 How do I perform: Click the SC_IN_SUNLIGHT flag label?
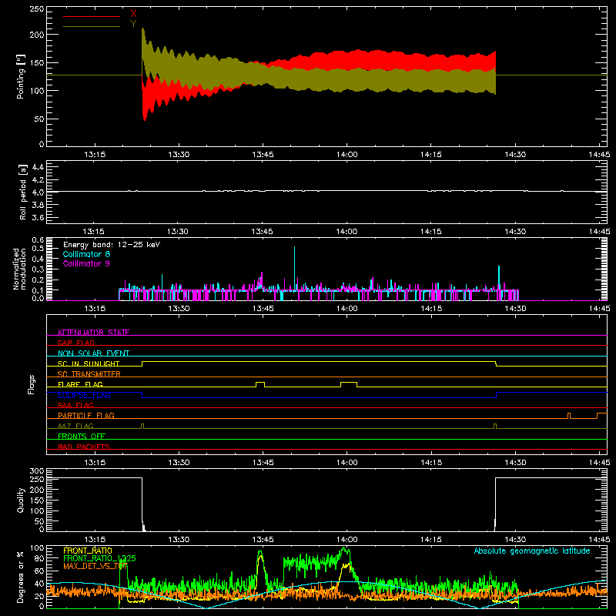point(89,363)
